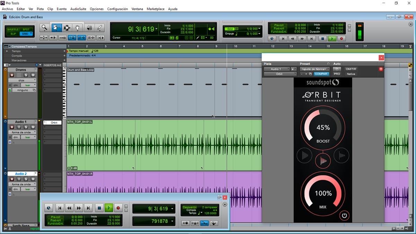Click the Orbit power icon
The width and height of the screenshot is (416, 234).
pos(344,216)
